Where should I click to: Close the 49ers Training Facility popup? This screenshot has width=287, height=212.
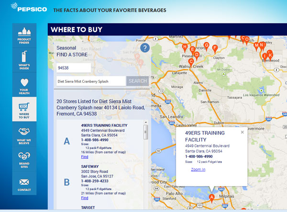[x=243, y=132]
